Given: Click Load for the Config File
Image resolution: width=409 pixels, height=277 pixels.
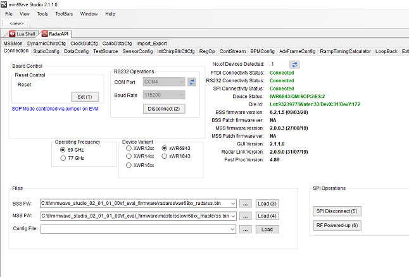Looking at the screenshot, I should [267, 230].
